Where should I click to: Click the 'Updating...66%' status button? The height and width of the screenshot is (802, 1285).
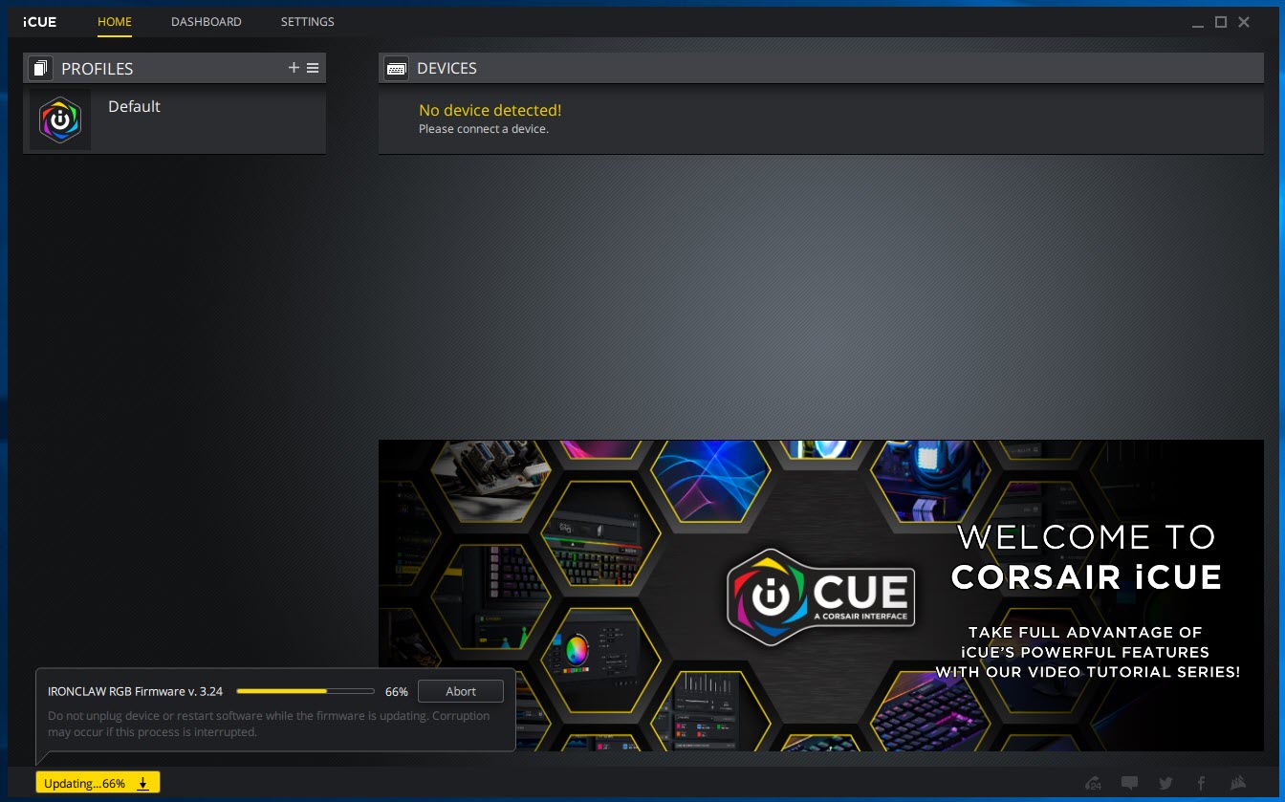click(98, 783)
